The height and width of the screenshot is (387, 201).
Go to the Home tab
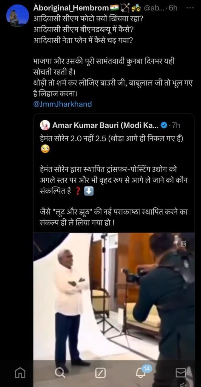point(20,372)
